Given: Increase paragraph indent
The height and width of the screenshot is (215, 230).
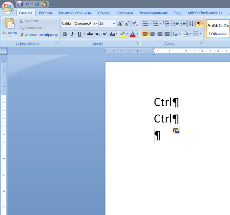Looking at the screenshot, I should tap(183, 24).
